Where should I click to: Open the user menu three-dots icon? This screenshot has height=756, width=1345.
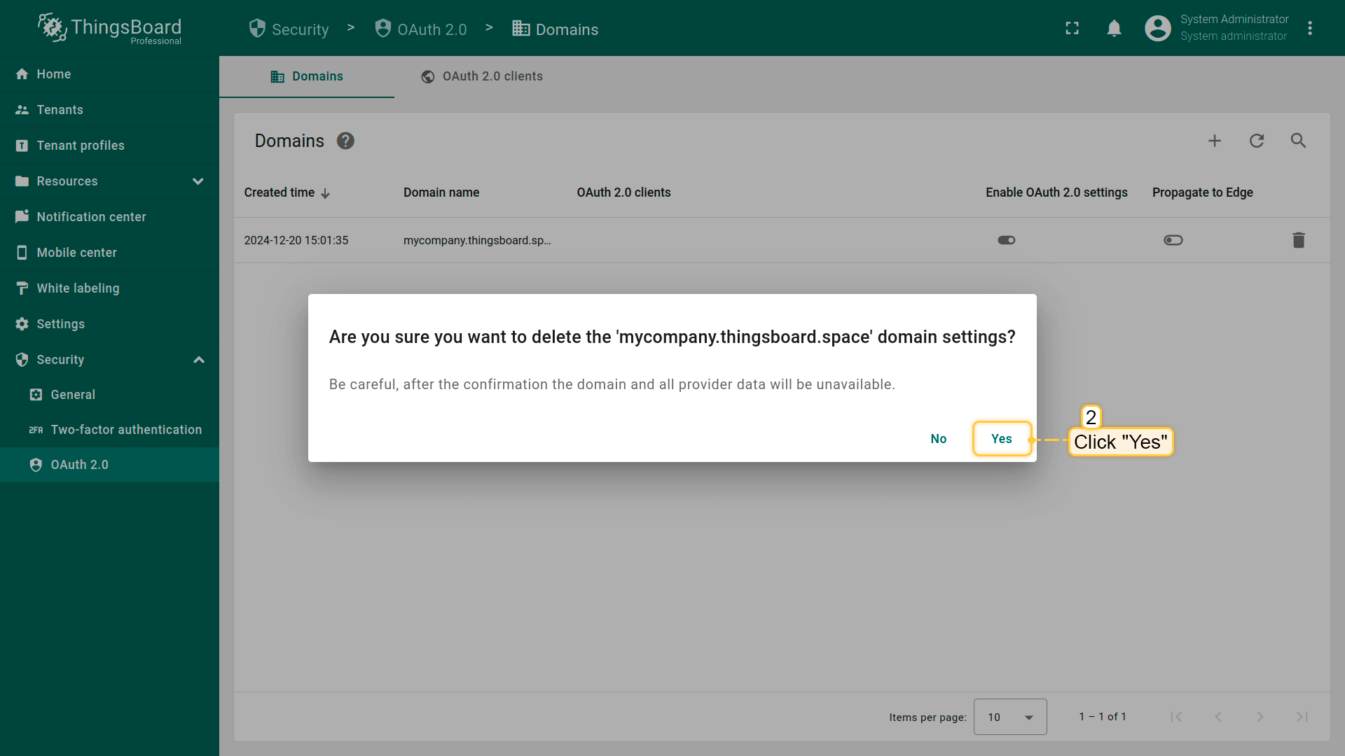click(1310, 29)
